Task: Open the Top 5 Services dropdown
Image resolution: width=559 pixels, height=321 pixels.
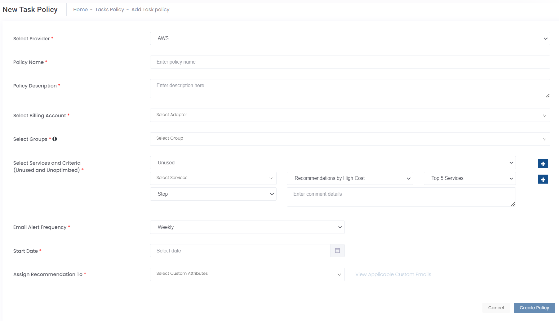Action: 469,178
